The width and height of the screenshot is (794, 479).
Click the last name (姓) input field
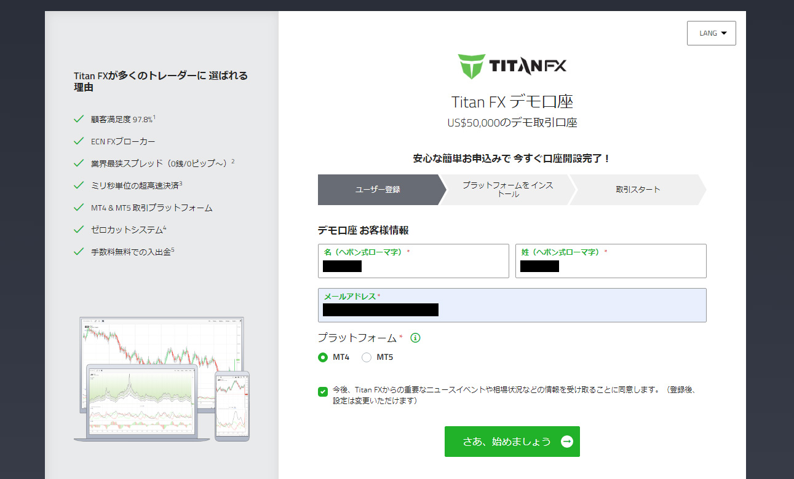pyautogui.click(x=611, y=261)
